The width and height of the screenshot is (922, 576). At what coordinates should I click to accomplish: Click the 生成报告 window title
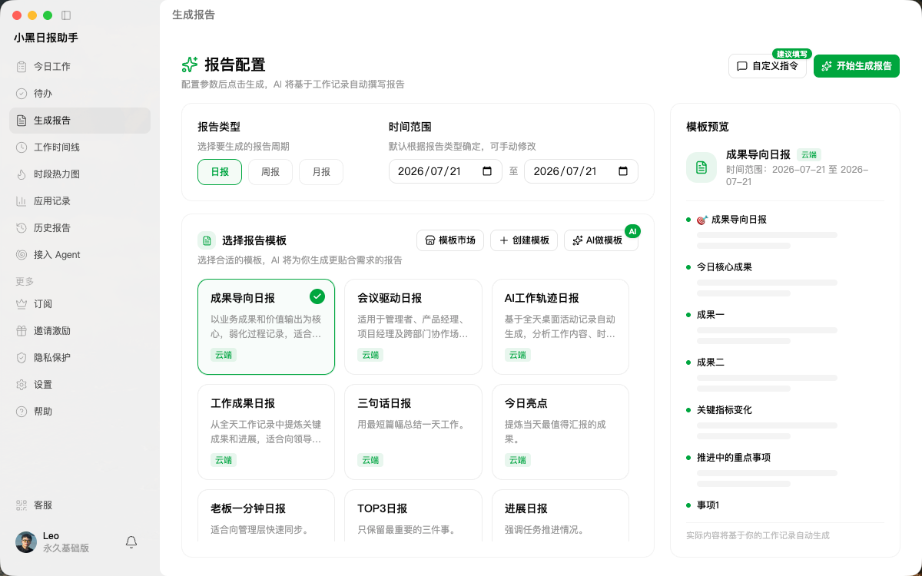point(194,15)
